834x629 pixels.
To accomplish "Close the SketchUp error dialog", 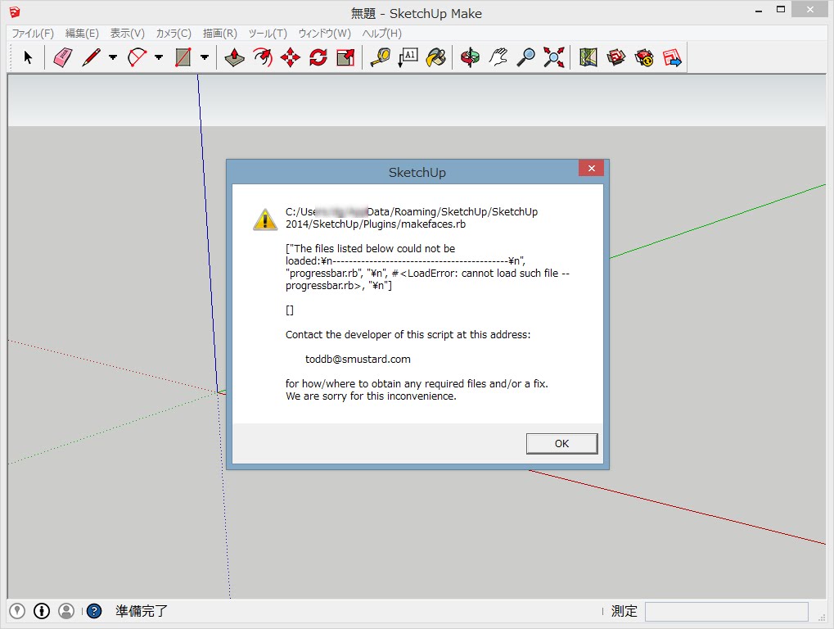I will click(x=592, y=168).
